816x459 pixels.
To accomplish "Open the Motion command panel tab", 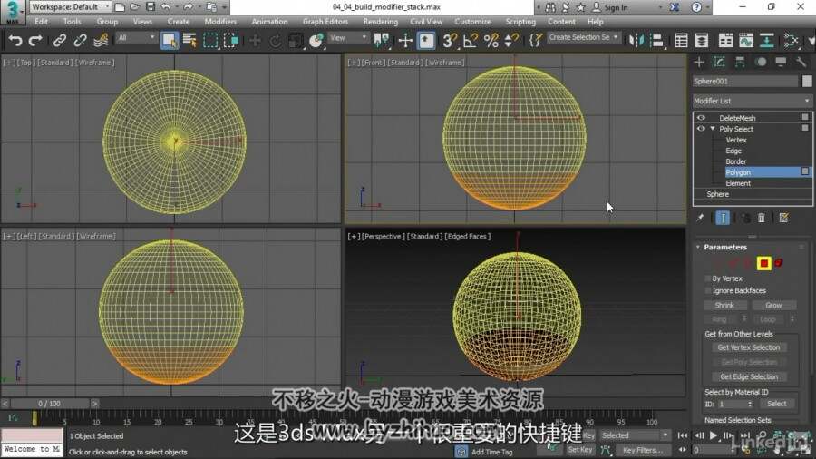I will click(x=761, y=63).
